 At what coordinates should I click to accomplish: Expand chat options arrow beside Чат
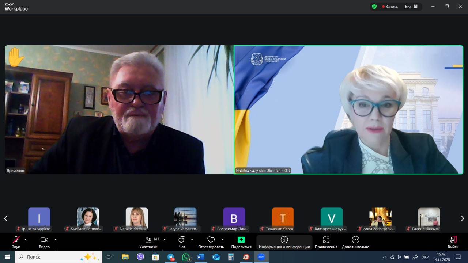tap(192, 240)
